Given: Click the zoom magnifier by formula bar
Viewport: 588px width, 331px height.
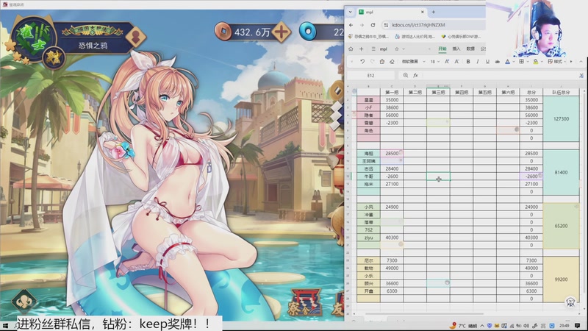Looking at the screenshot, I should tap(406, 76).
